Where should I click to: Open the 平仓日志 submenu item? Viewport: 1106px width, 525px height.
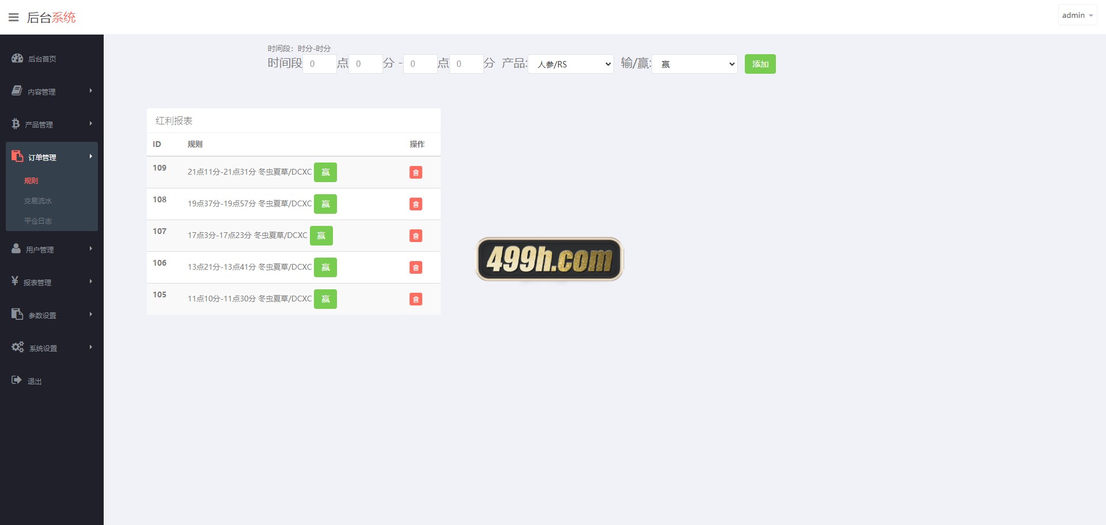38,221
